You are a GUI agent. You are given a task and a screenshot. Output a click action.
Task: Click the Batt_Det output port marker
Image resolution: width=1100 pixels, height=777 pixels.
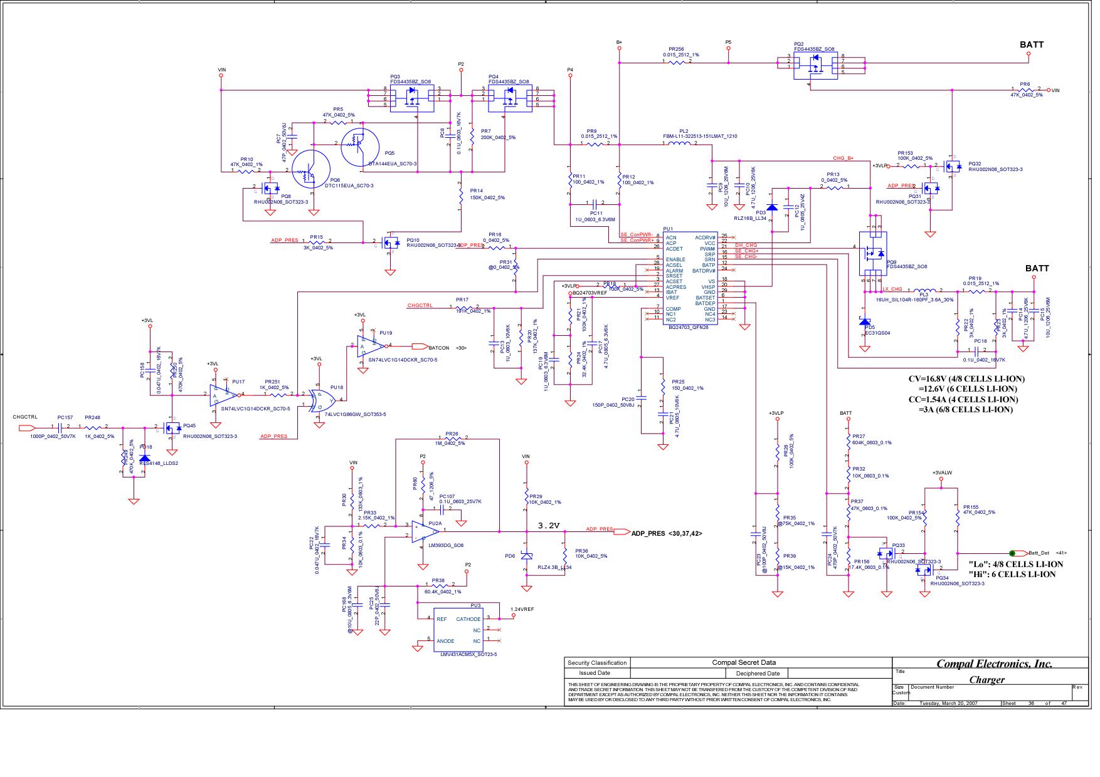pyautogui.click(x=1018, y=553)
